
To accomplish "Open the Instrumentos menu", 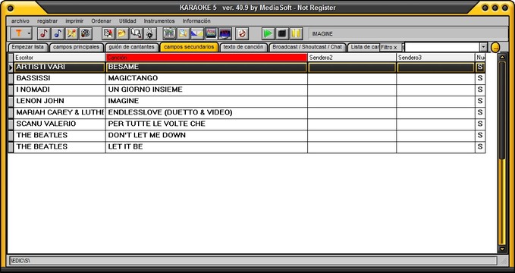I will [x=159, y=20].
